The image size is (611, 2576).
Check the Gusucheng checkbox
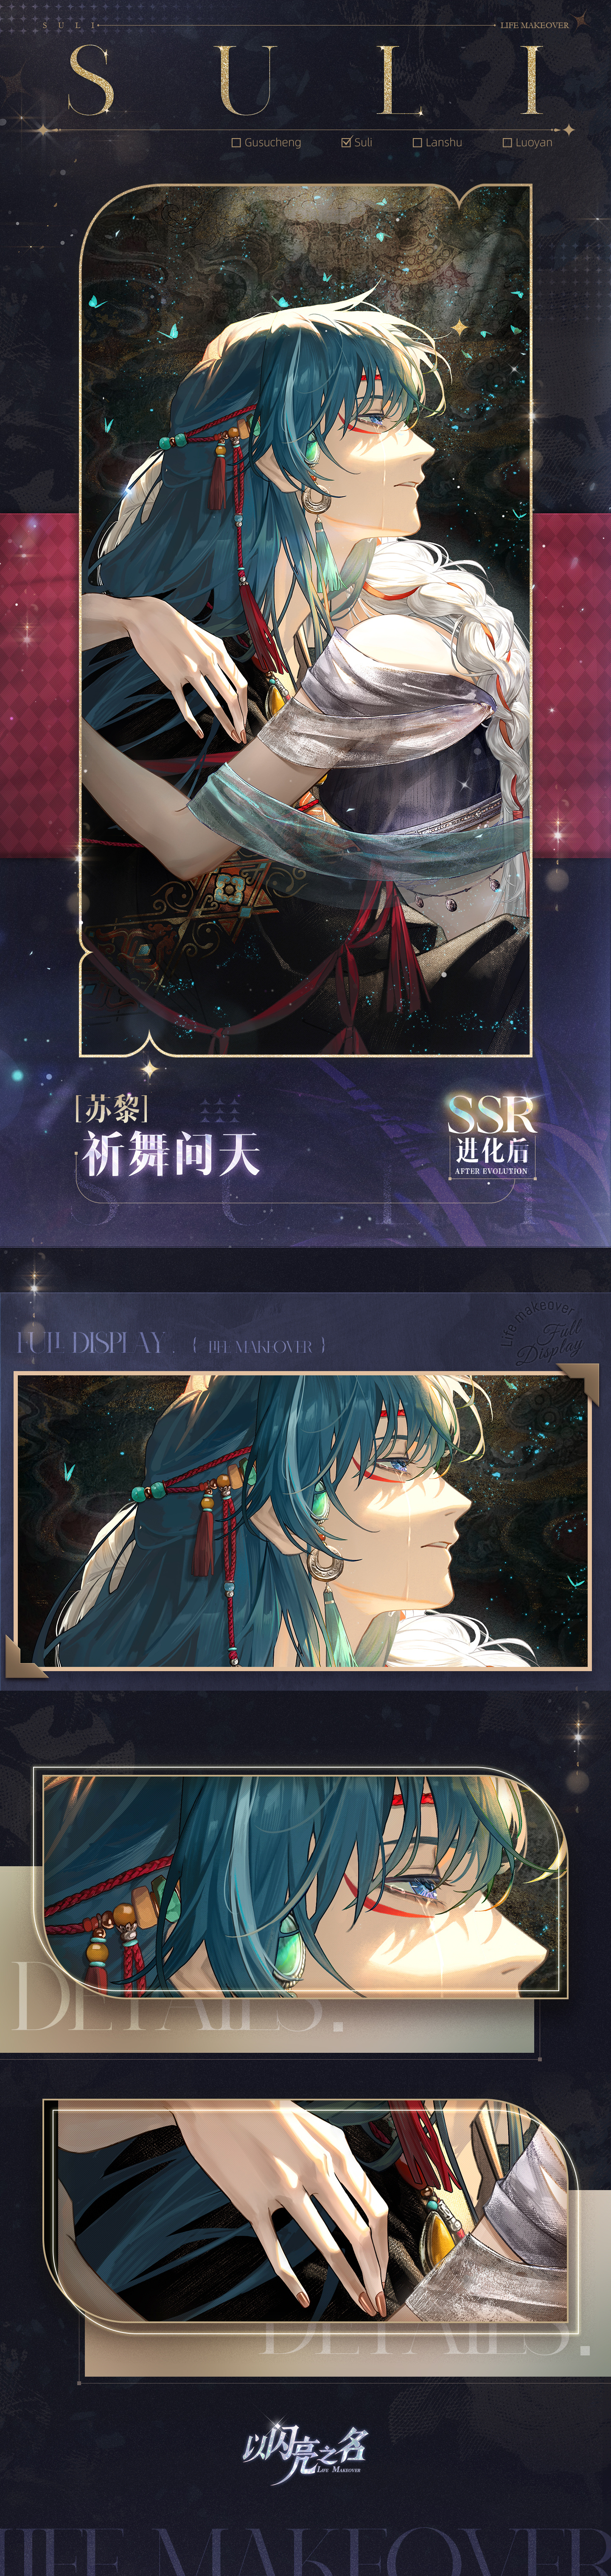coord(237,143)
